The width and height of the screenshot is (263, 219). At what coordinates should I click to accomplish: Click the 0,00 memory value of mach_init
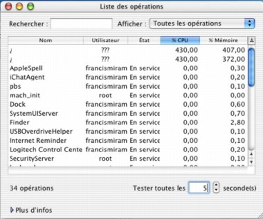coord(238,95)
